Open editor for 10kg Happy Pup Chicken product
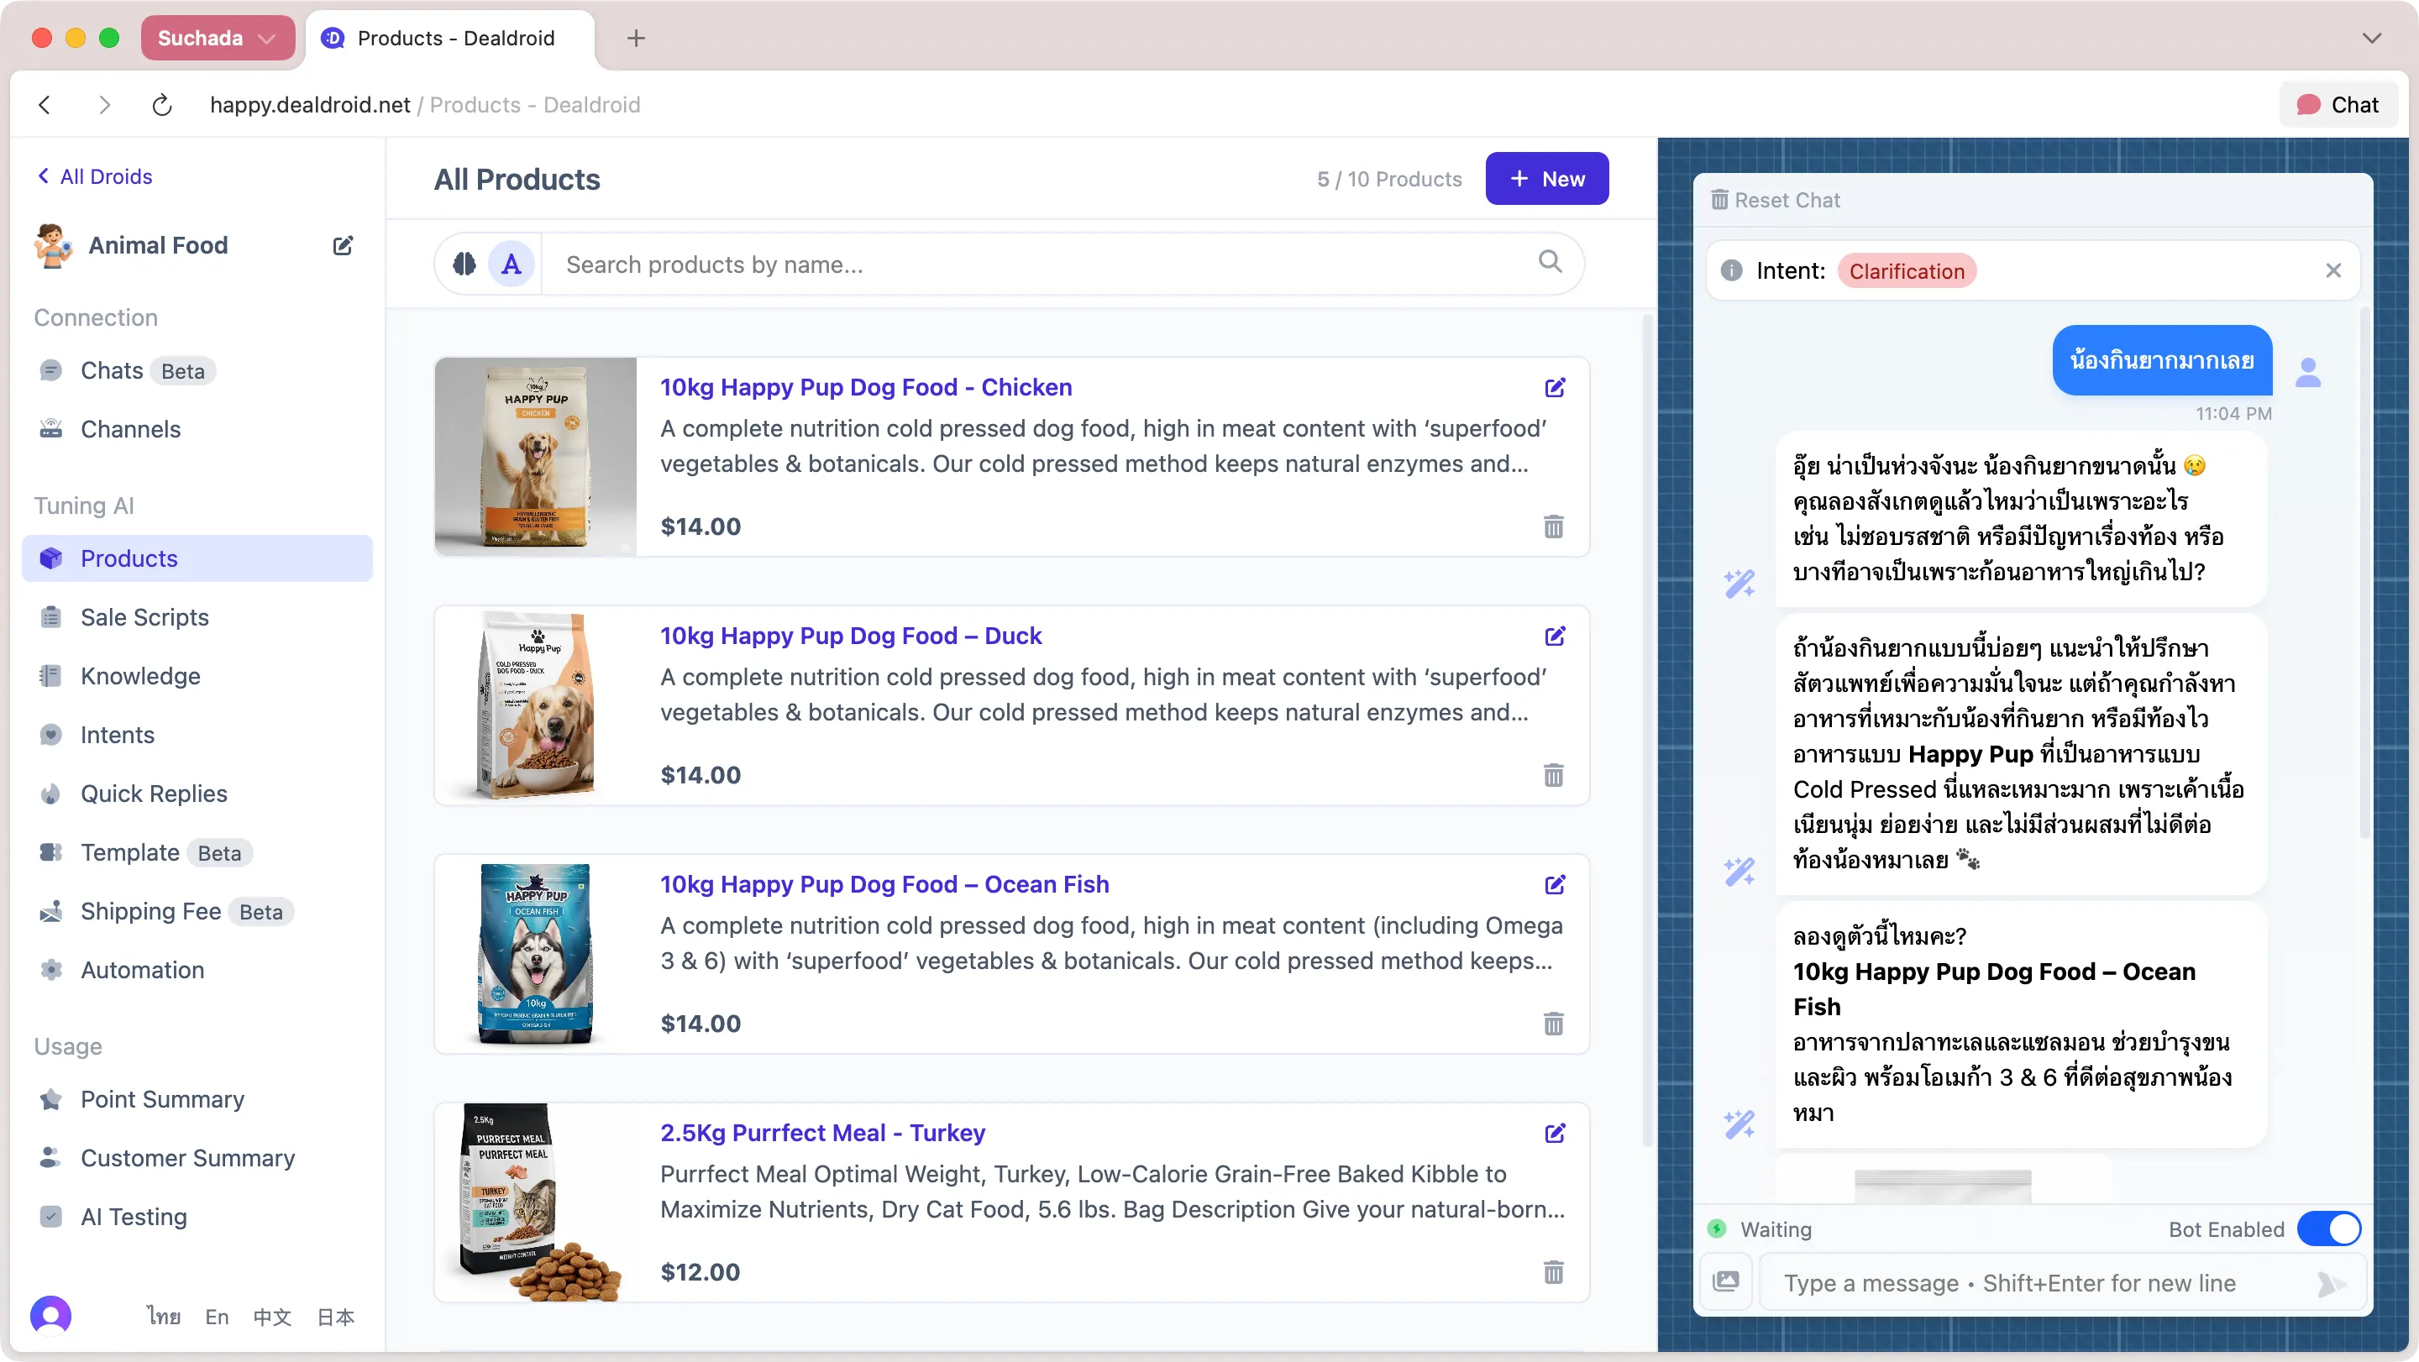The height and width of the screenshot is (1362, 2419). tap(1556, 387)
